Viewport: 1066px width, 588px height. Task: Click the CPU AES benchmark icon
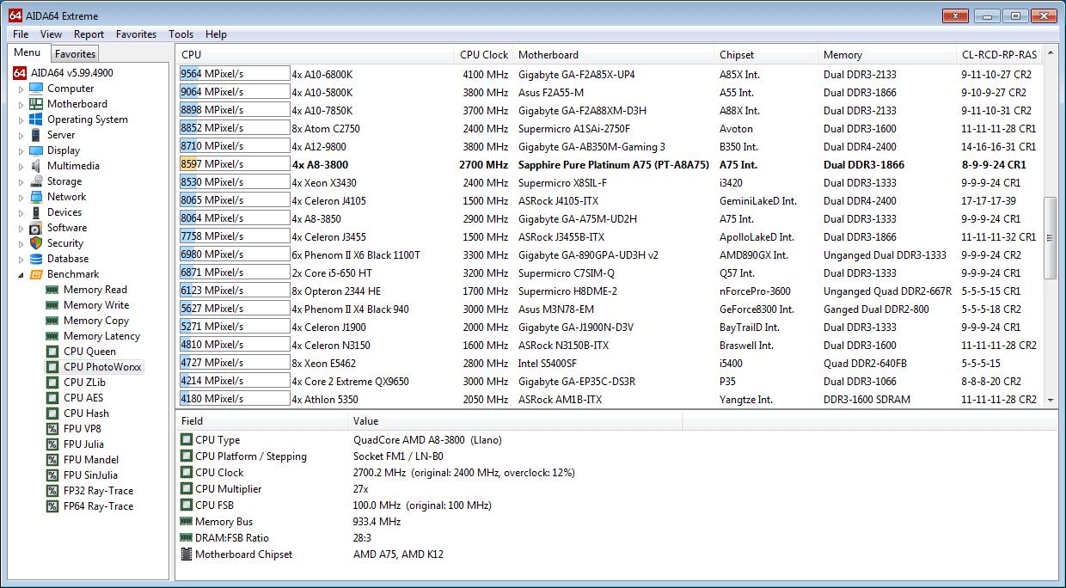pos(52,398)
